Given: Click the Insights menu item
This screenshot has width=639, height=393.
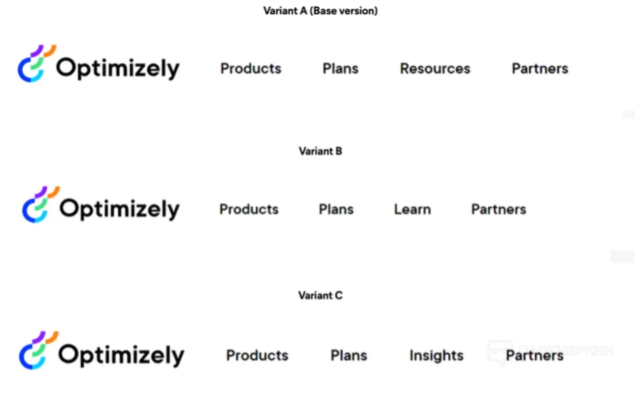Looking at the screenshot, I should 437,355.
